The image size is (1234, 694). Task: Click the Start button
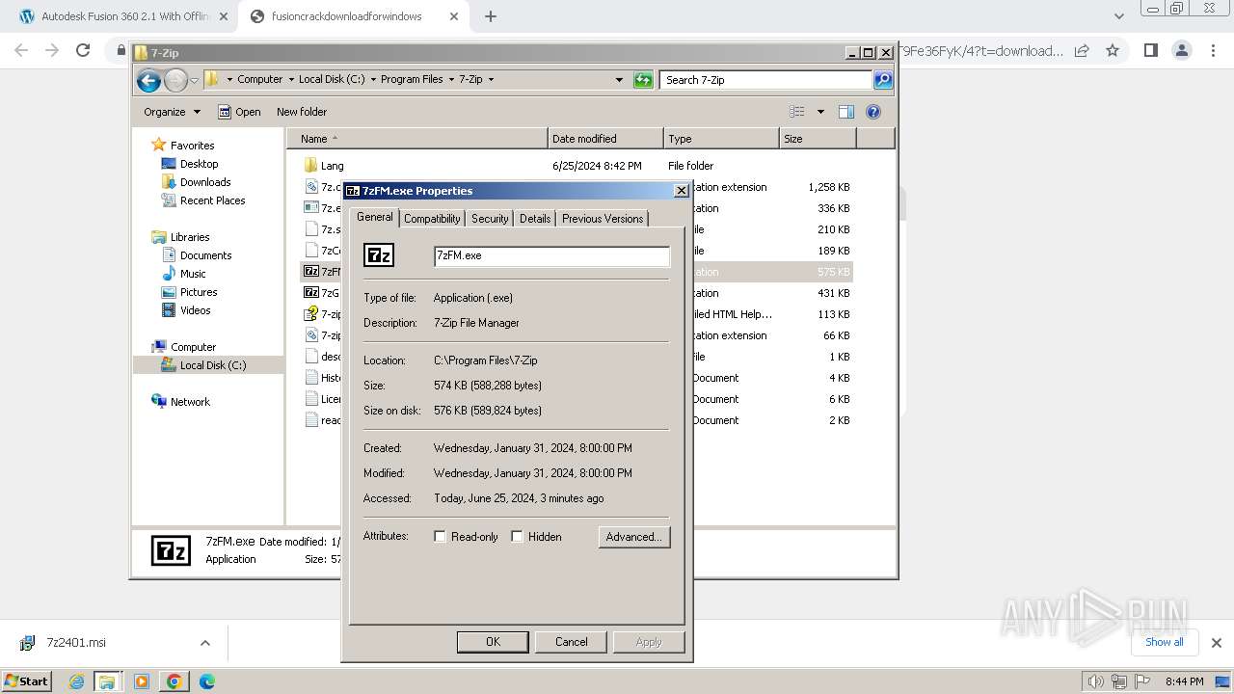(x=26, y=681)
